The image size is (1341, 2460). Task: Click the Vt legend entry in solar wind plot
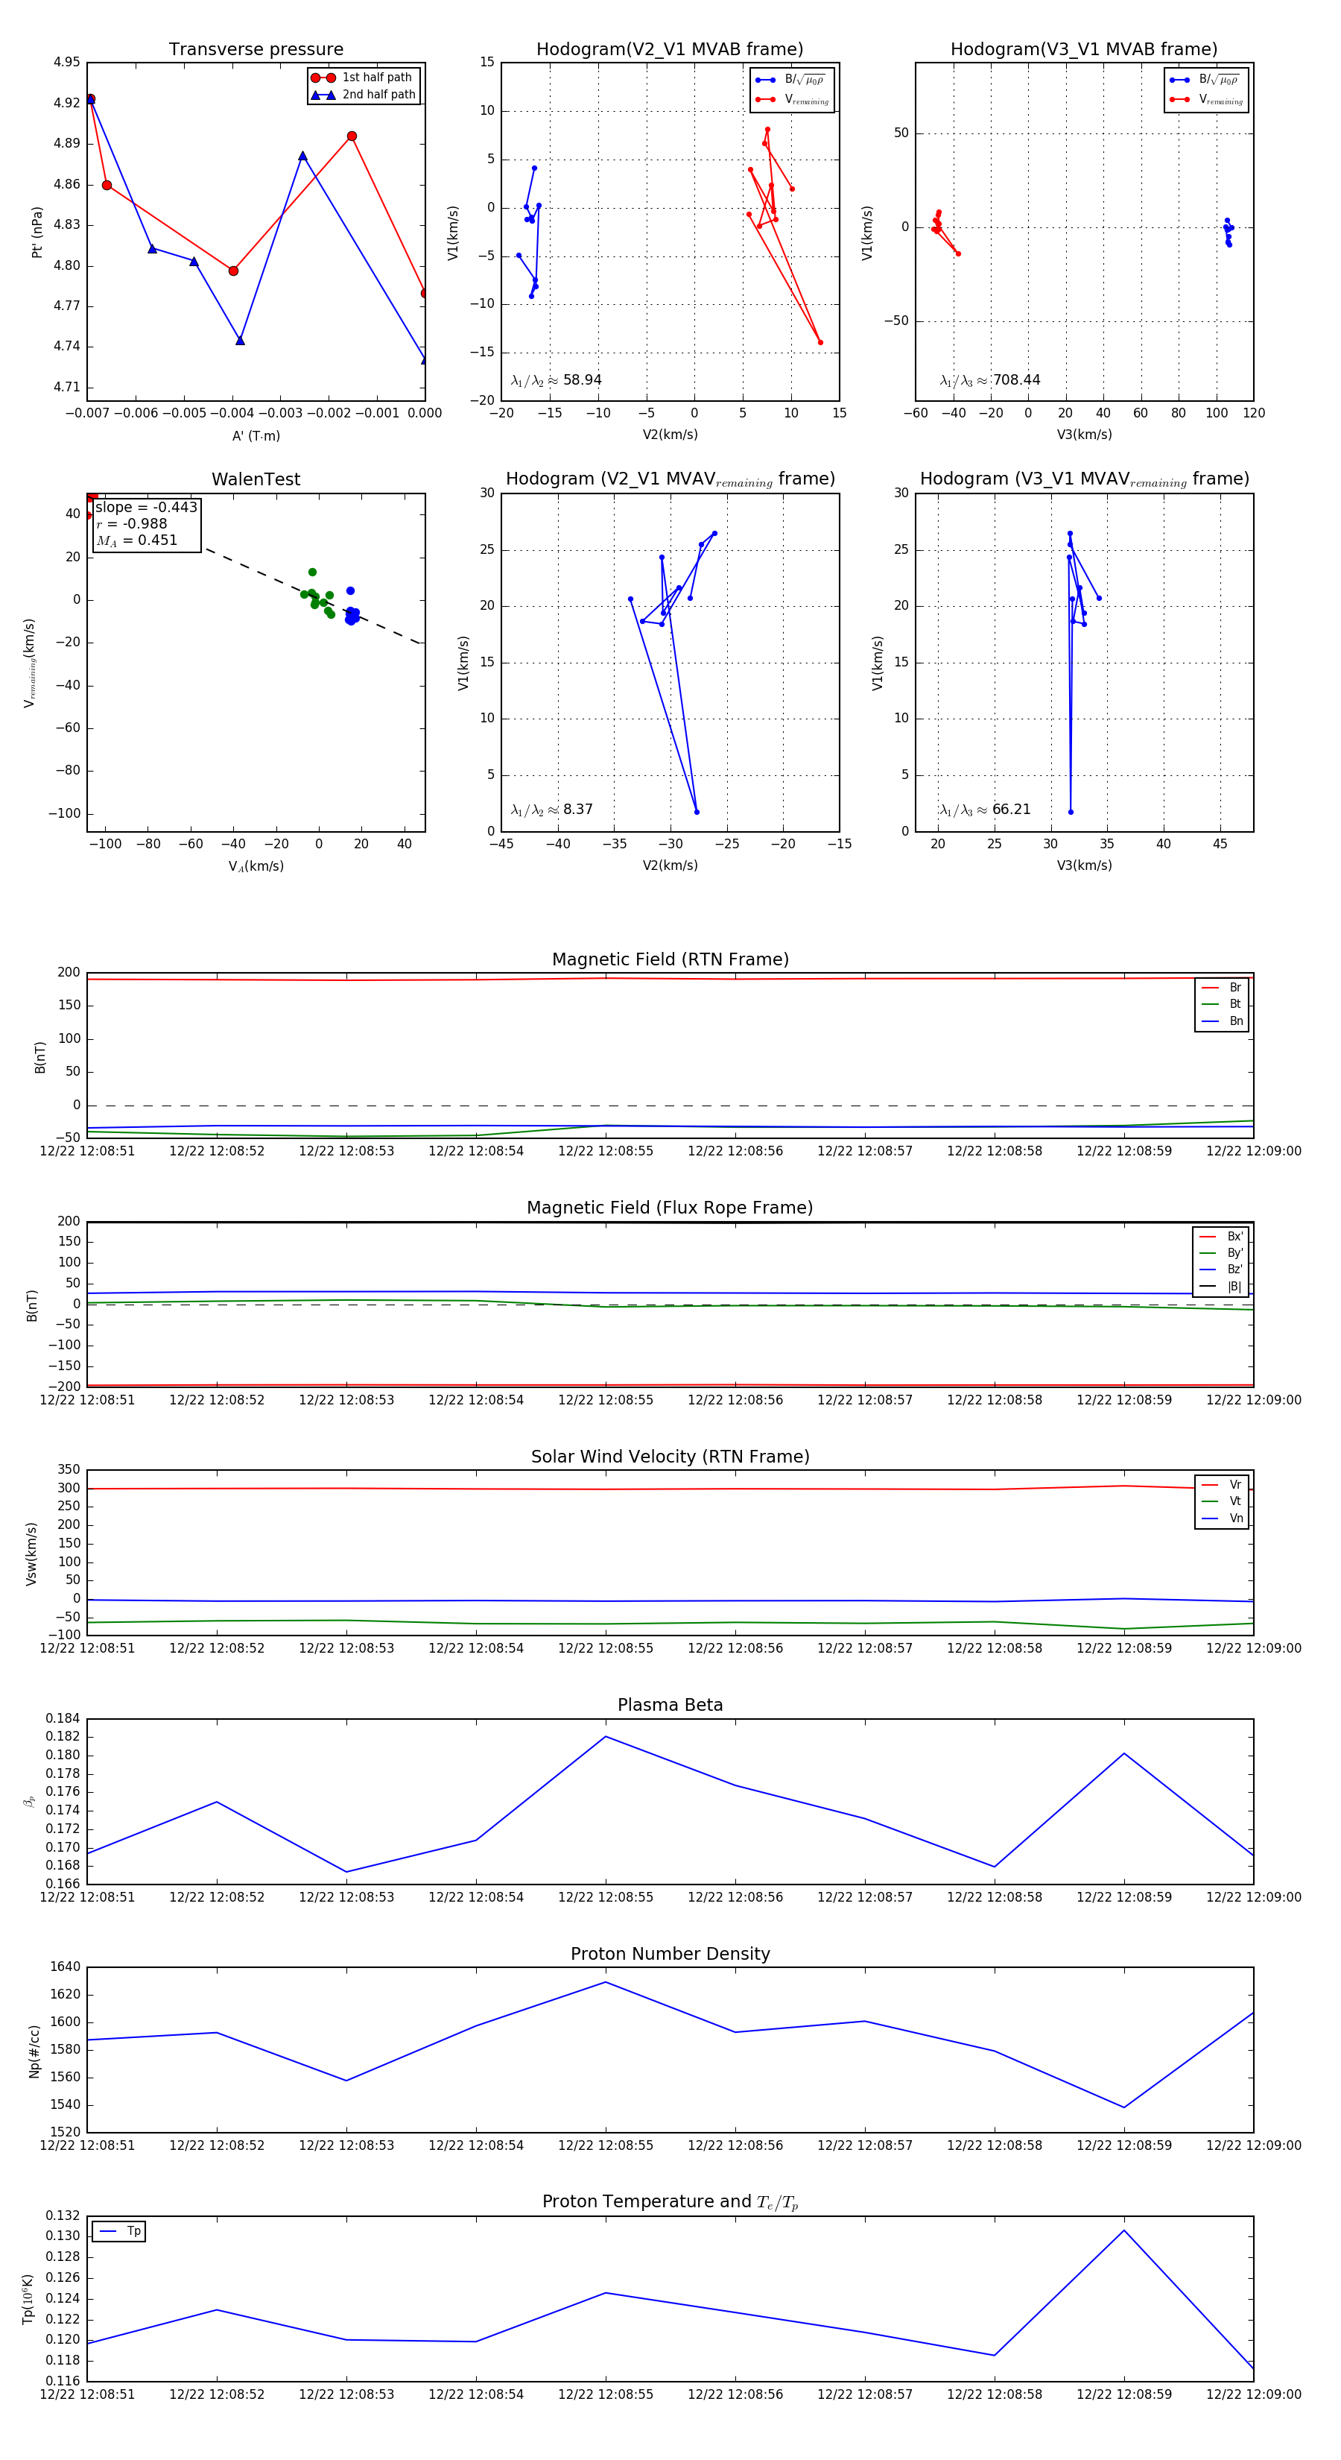[x=1223, y=1501]
